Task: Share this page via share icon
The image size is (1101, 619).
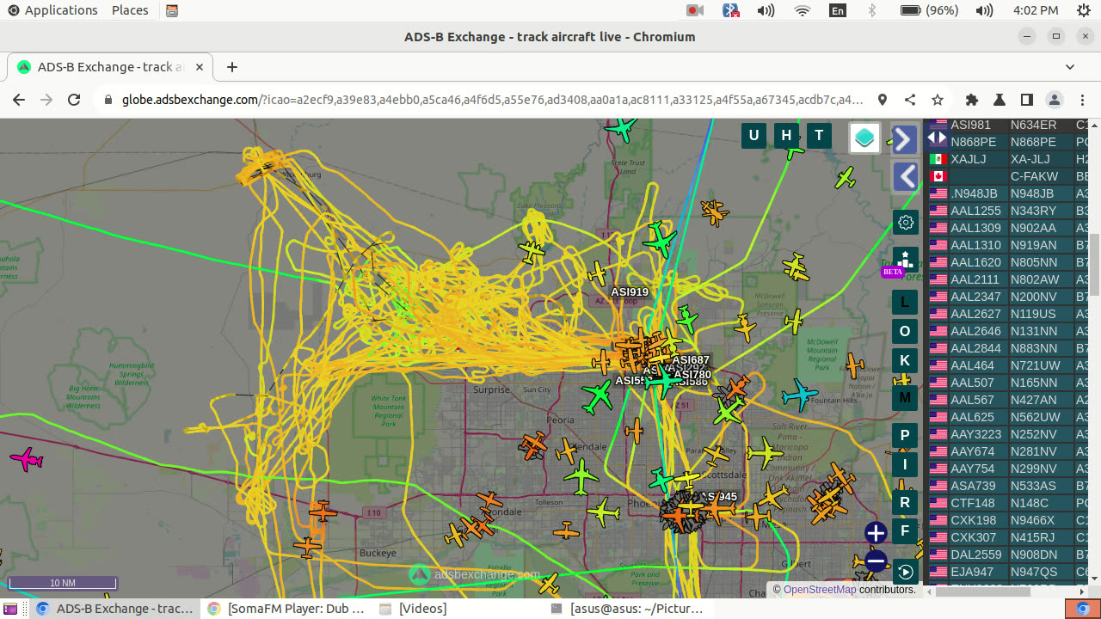Action: [x=910, y=100]
